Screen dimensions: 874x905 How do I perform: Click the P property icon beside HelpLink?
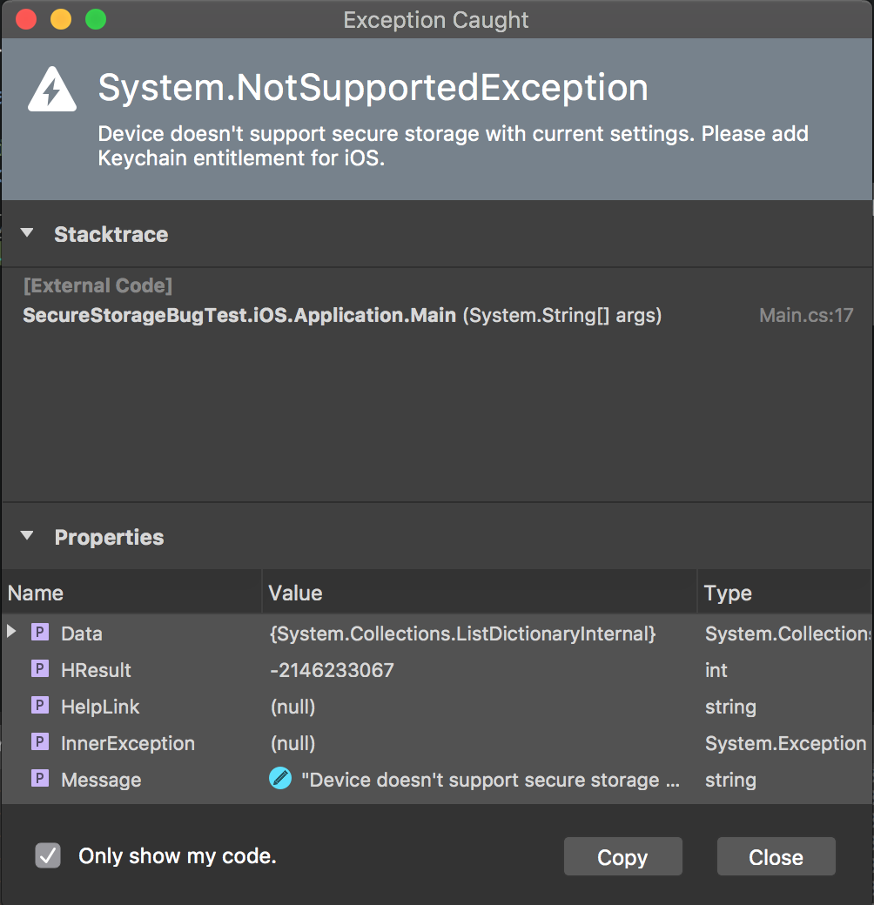[x=39, y=707]
